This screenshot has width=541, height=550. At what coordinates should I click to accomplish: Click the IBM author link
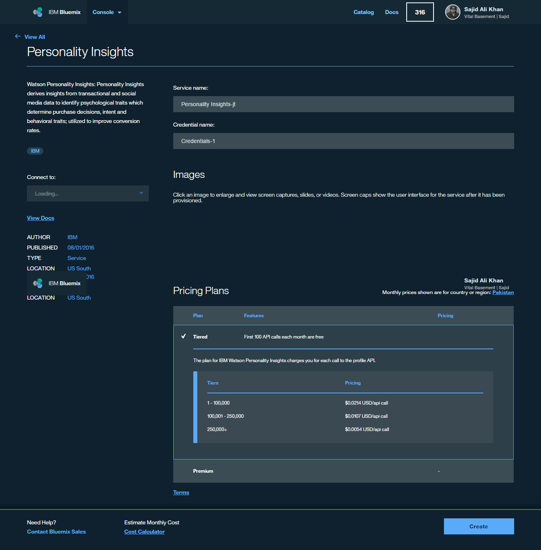click(72, 237)
